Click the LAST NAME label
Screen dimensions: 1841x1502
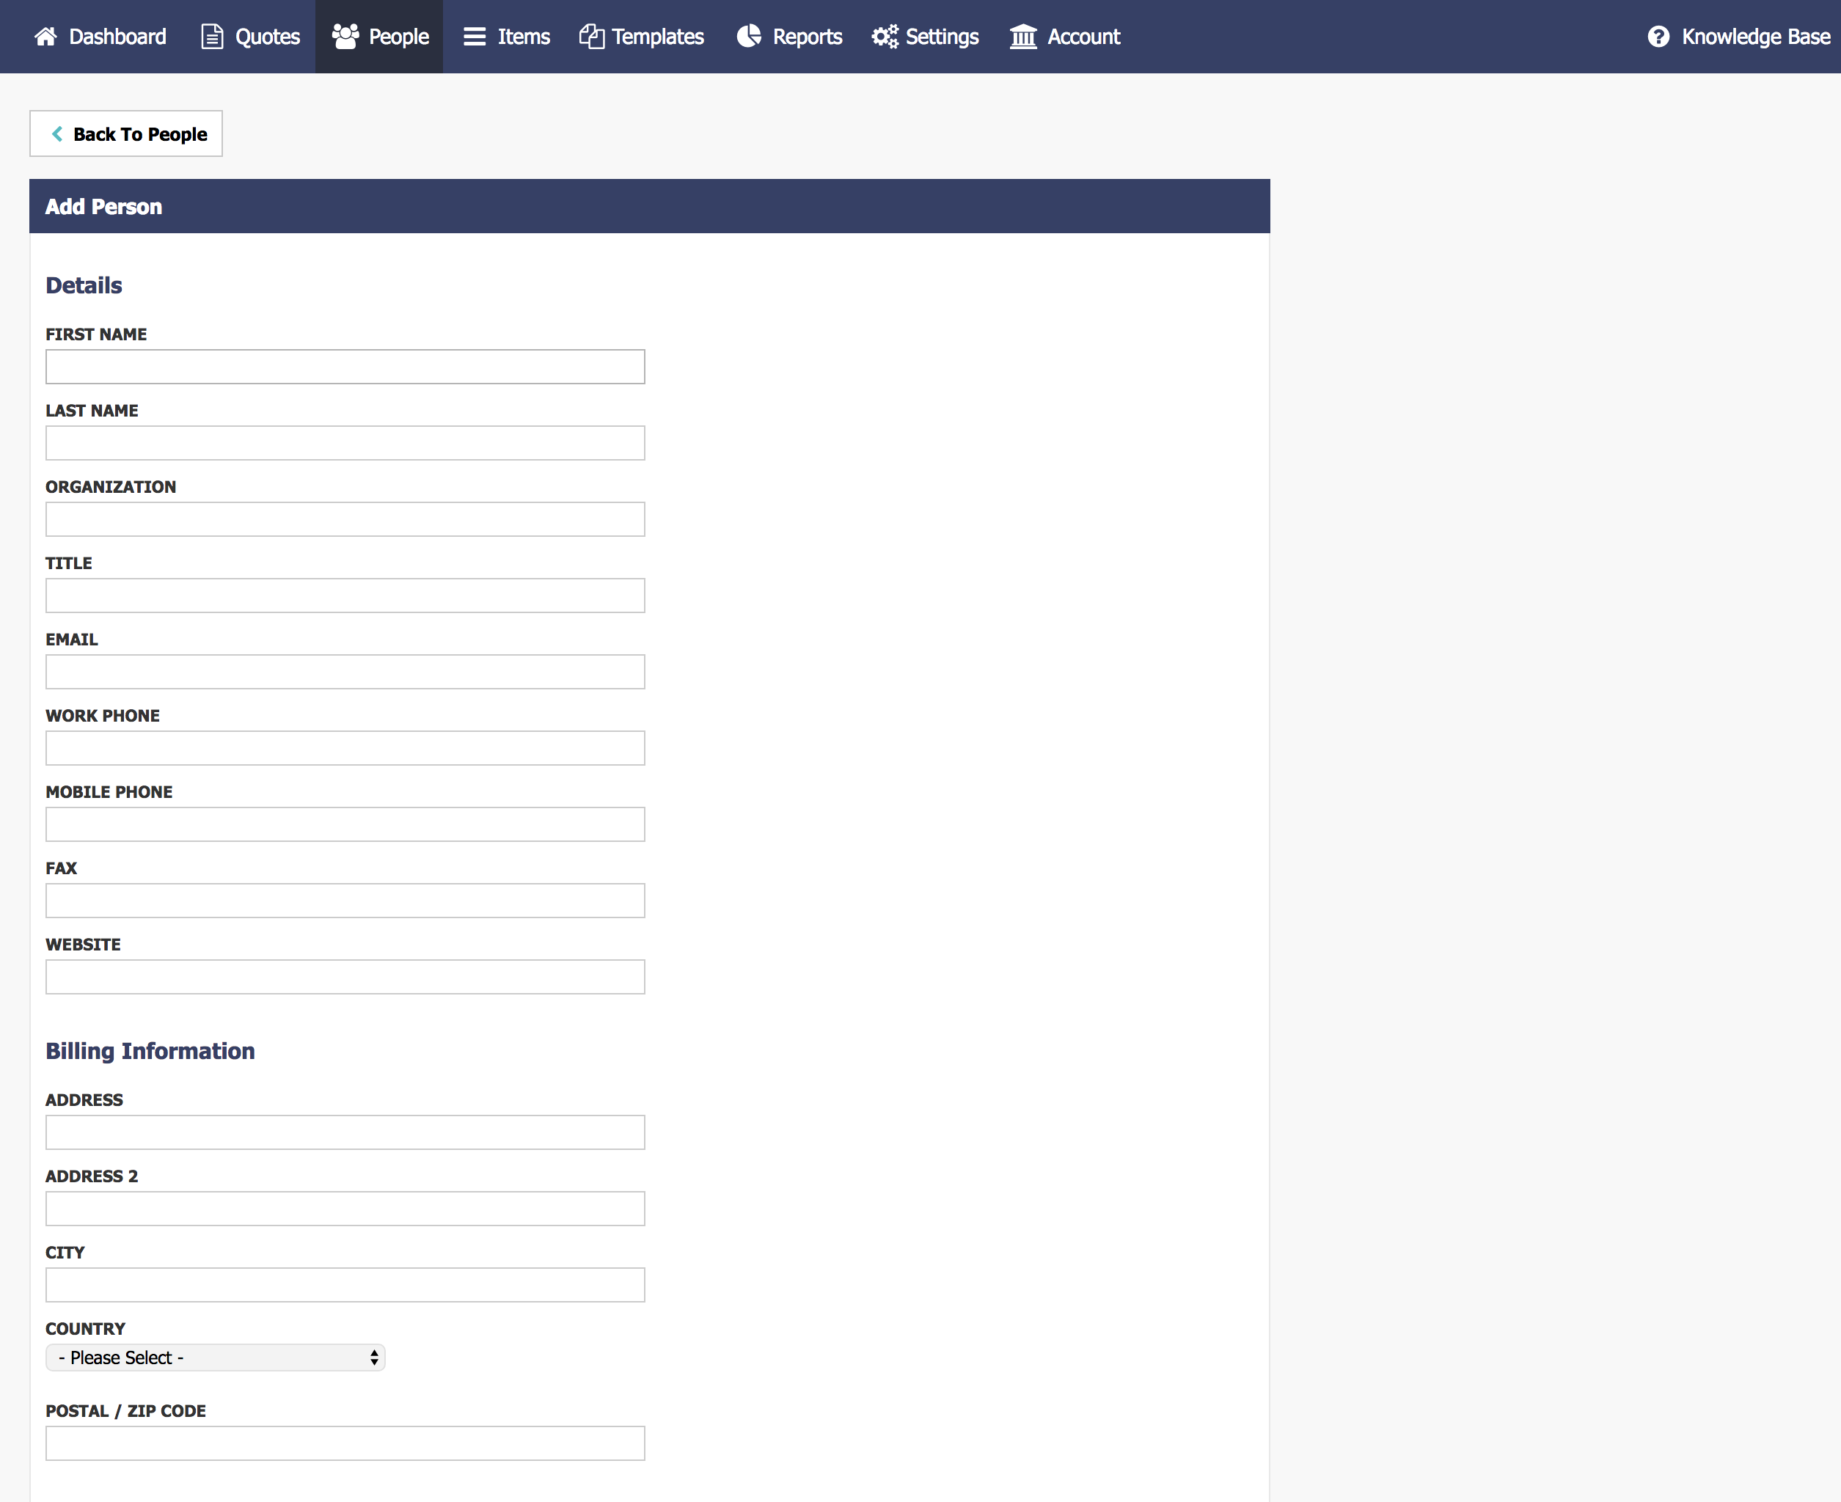[92, 410]
